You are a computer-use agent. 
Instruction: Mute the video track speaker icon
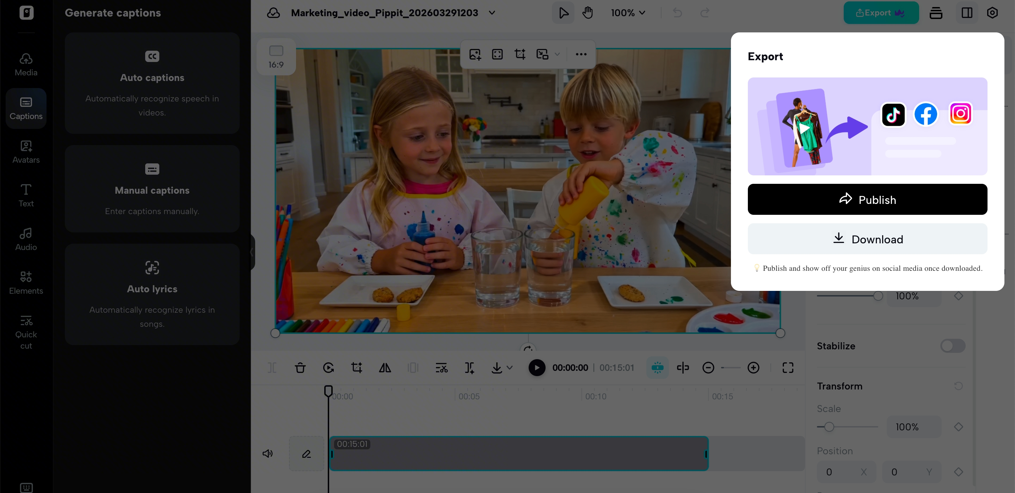[267, 454]
